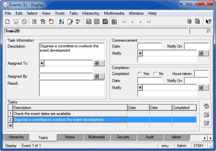Open the Help menu
Screen dimensions: 216x151
pos(152,13)
